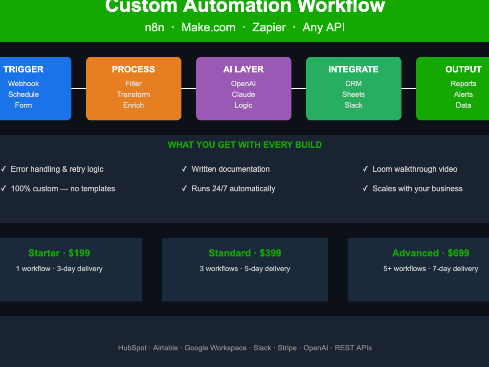Click the checkmark beside 100% custom
This screenshot has width=489, height=367.
point(3,188)
